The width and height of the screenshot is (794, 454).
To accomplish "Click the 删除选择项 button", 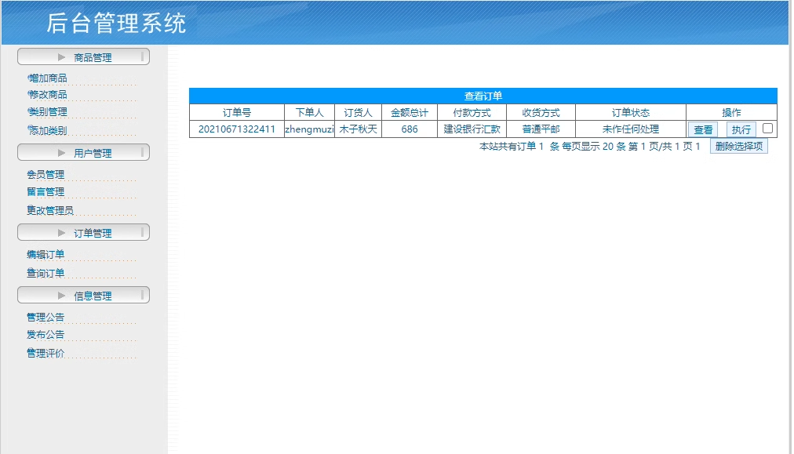I will click(x=739, y=147).
